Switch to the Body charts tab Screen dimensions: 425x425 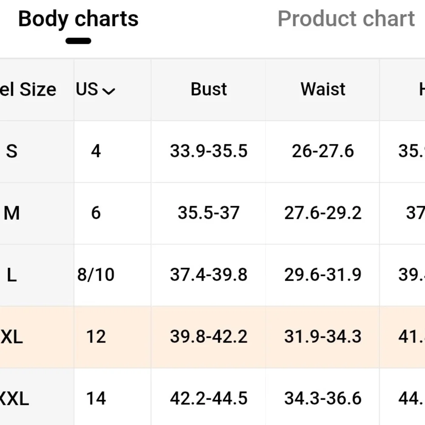78,19
